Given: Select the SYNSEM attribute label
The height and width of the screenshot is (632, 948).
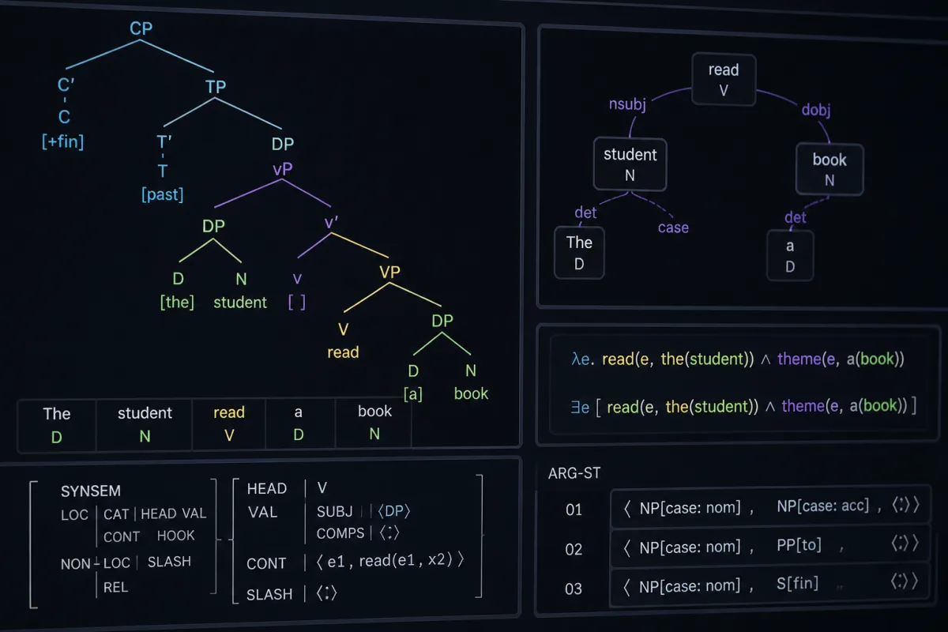Looking at the screenshot, I should 91,491.
